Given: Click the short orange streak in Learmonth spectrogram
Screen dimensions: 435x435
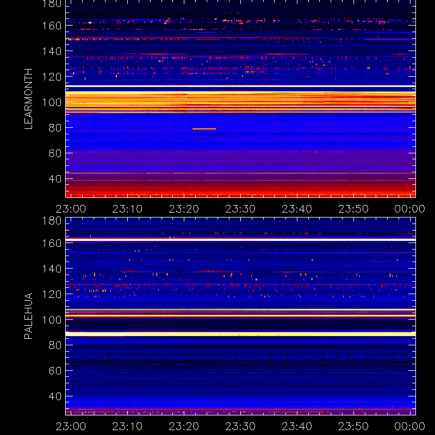Looking at the screenshot, I should tap(204, 129).
